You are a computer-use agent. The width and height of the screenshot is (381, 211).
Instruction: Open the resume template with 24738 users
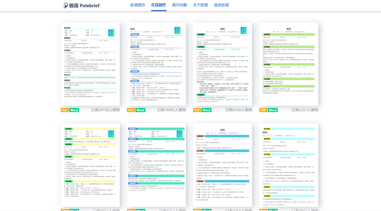[90, 64]
